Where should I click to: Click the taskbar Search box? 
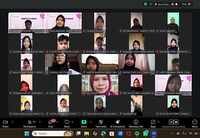[x=52, y=133]
